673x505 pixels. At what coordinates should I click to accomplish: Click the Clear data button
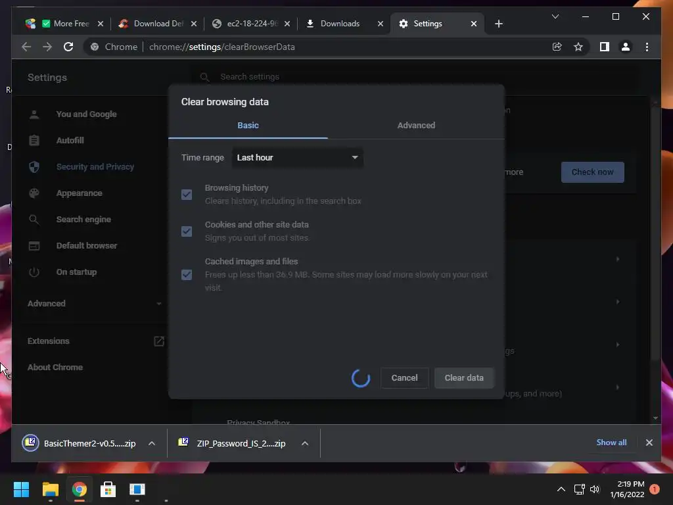464,378
